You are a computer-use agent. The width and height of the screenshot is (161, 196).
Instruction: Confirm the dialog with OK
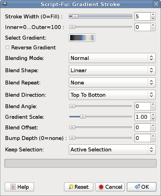(x=142, y=187)
